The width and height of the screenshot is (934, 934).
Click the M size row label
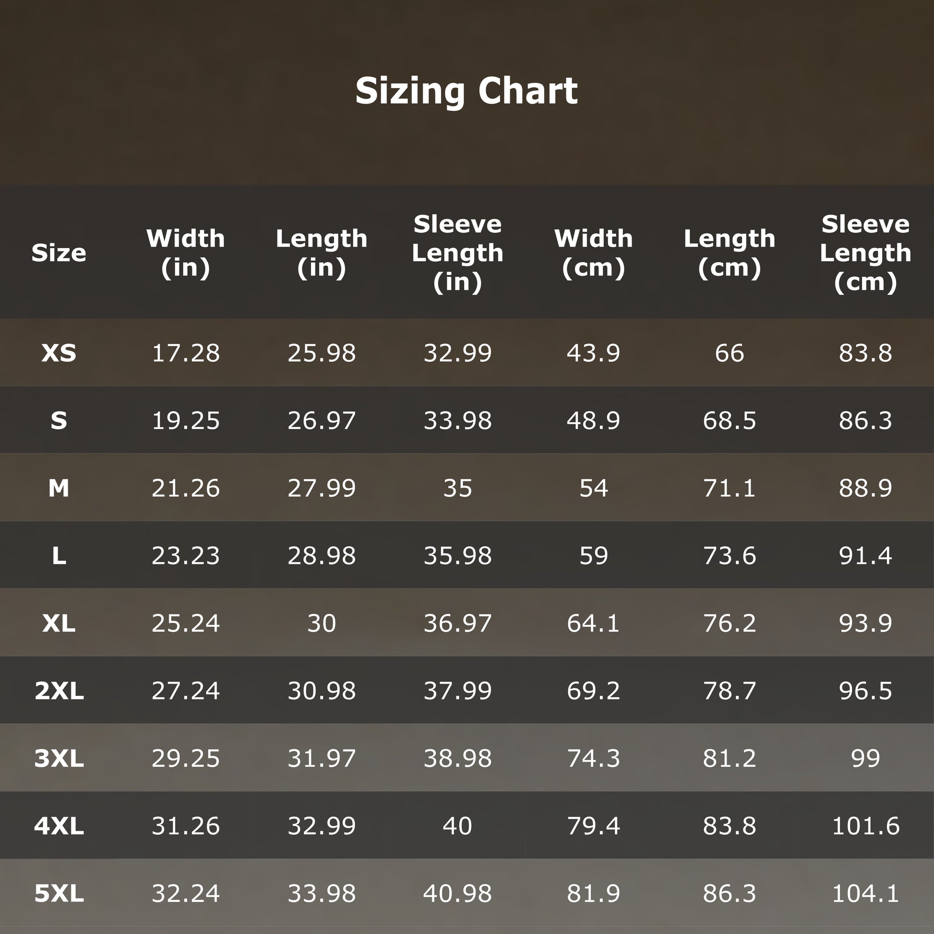[x=59, y=488]
